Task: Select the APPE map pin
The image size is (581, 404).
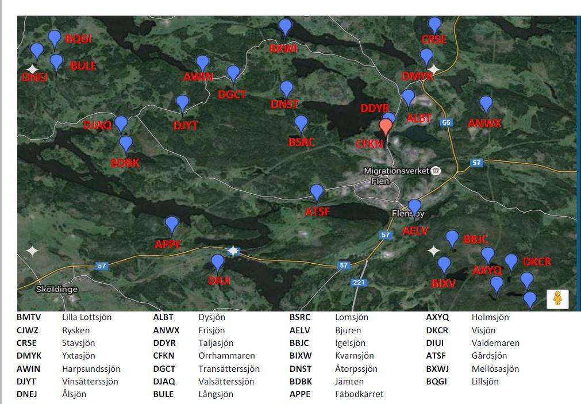Action: coord(172,225)
